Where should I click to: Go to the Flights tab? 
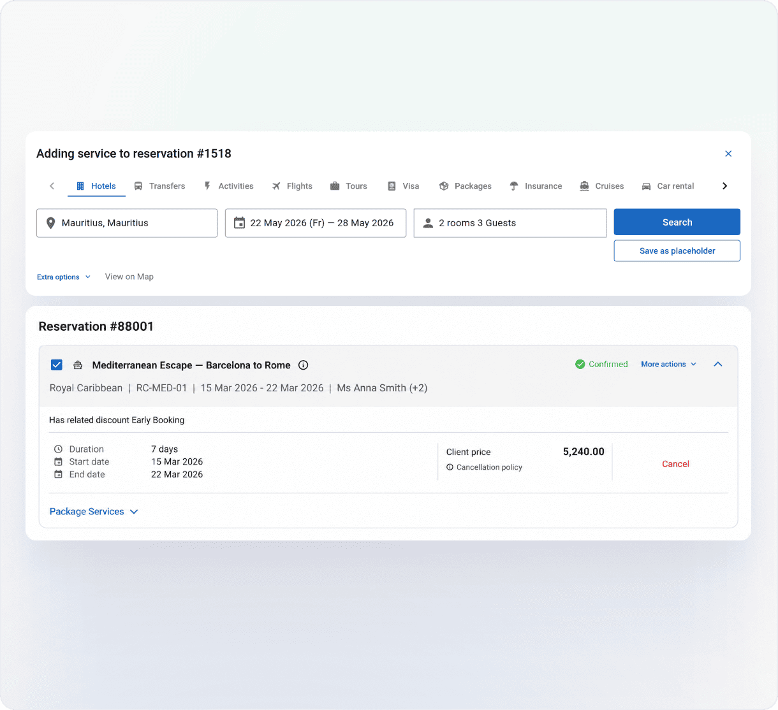click(x=292, y=186)
